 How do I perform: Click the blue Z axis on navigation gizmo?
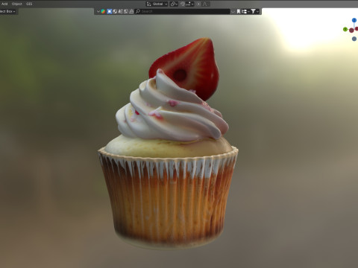tap(354, 20)
